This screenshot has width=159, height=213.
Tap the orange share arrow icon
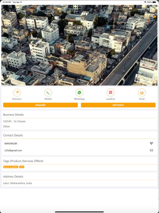(155, 17)
